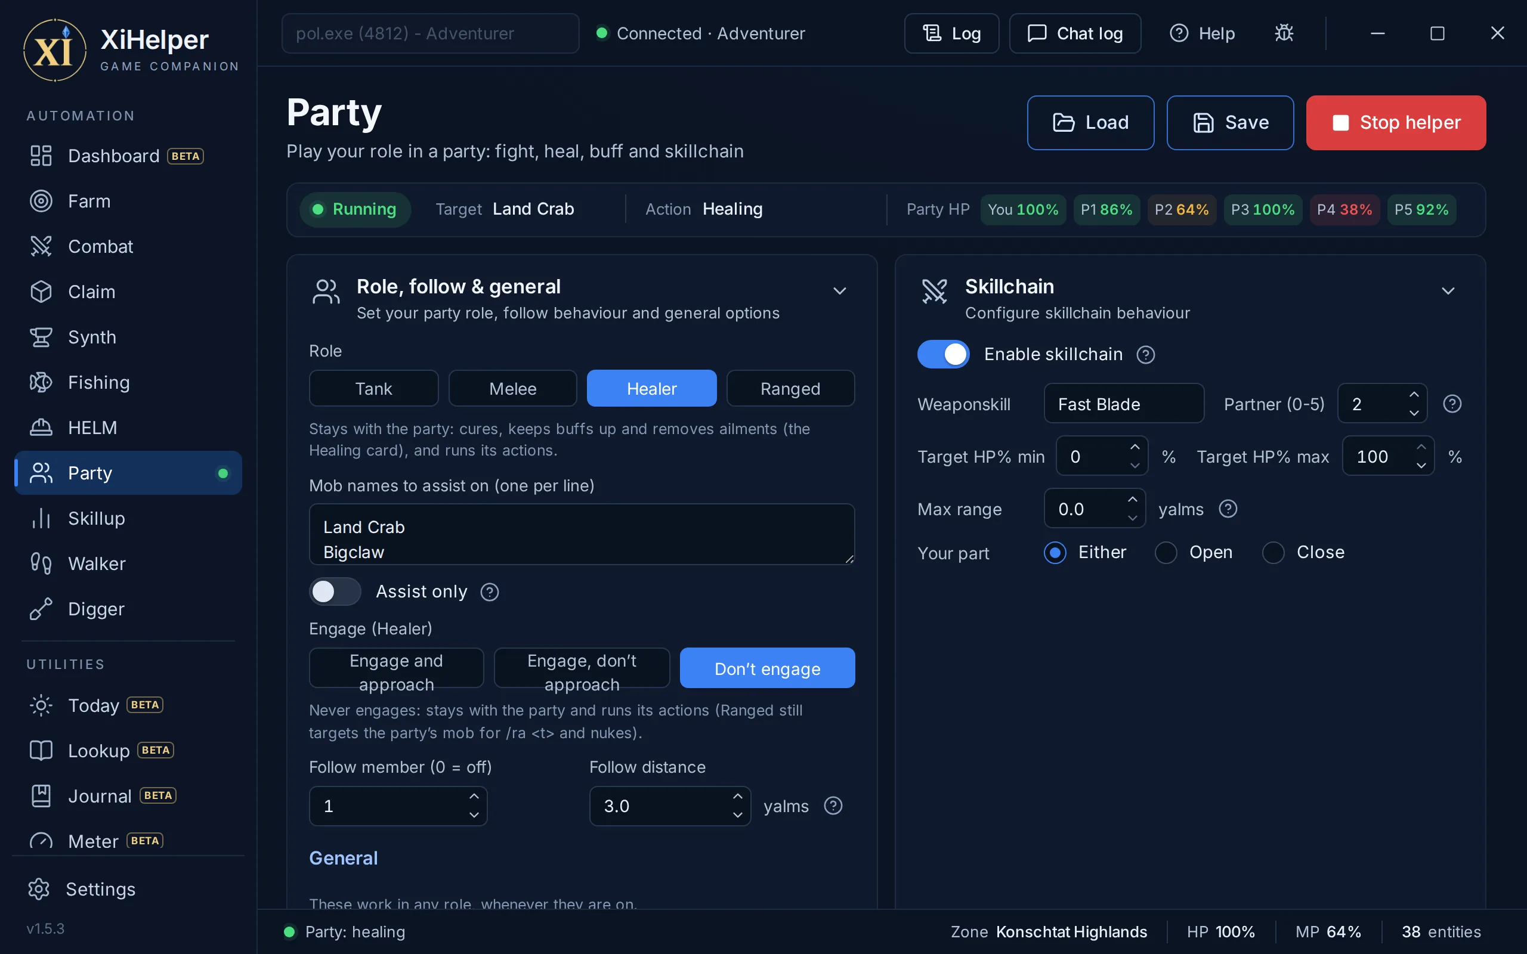Click the XiHelper logo

click(x=55, y=50)
